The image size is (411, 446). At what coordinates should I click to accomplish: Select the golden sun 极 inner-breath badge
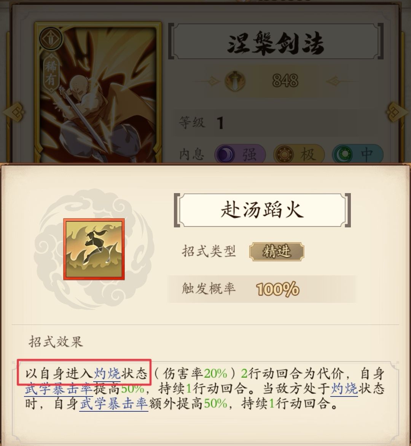[x=299, y=155]
